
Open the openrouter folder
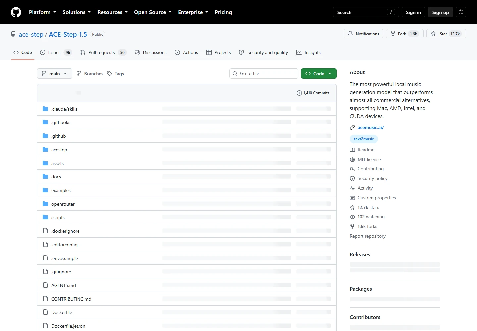(63, 204)
